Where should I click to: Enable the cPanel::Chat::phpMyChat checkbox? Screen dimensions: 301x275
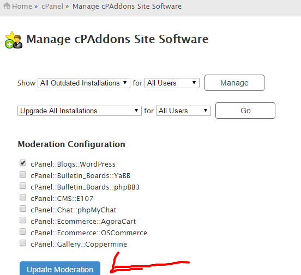coord(23,209)
